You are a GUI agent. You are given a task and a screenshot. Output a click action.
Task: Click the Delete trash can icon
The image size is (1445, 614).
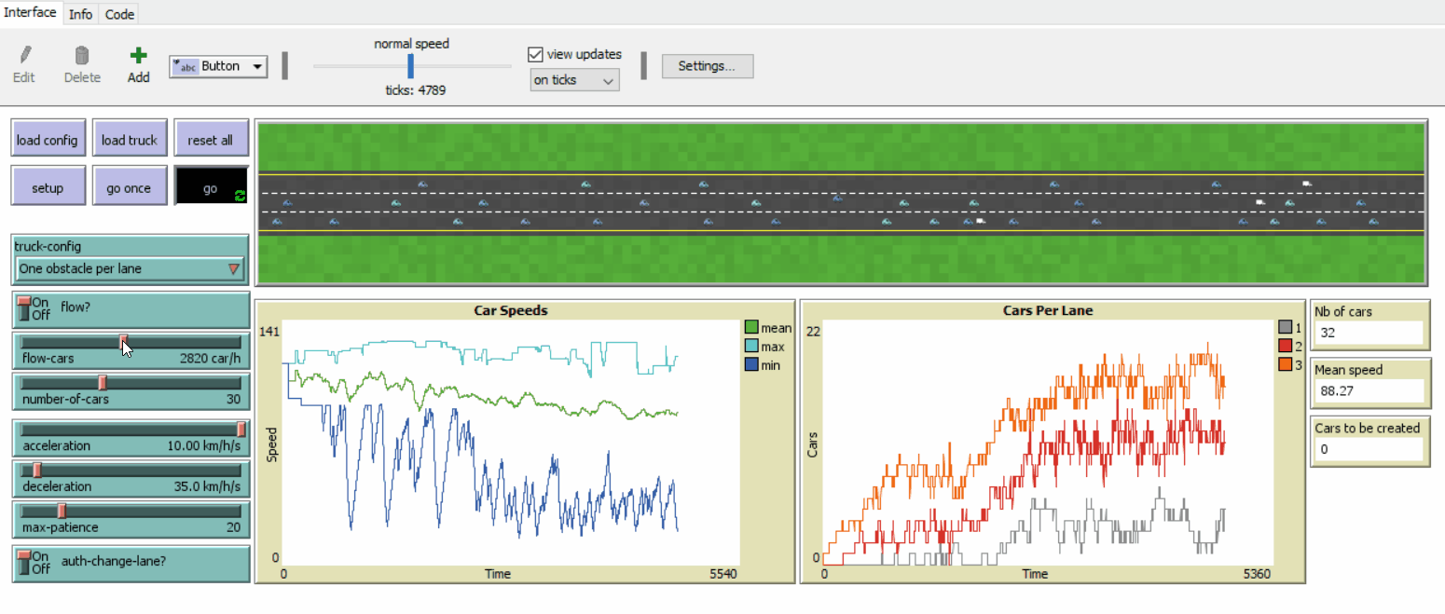click(82, 56)
